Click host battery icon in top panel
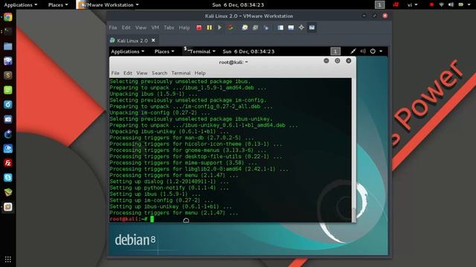This screenshot has width=476, height=267. pyautogui.click(x=461, y=5)
